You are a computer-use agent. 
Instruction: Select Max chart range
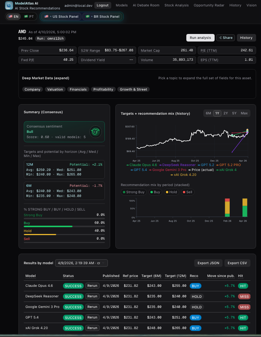[244, 113]
